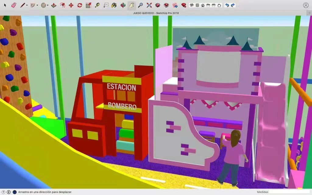Pick the pink Eraser tool
The height and width of the screenshot is (195, 312).
tap(14, 5)
